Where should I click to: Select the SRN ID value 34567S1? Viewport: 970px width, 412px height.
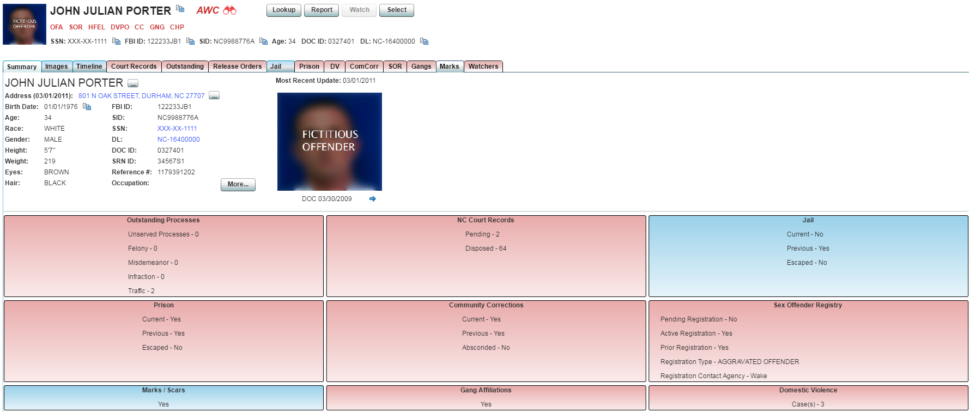click(171, 161)
